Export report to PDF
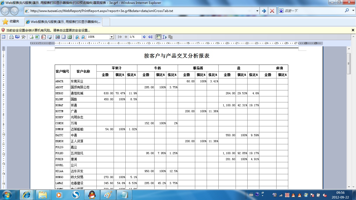Viewport: 356px width, 200px height. point(44,37)
